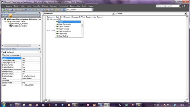190x107 pixels.
Task: Open the Depurar menu
Action: click(45, 6)
